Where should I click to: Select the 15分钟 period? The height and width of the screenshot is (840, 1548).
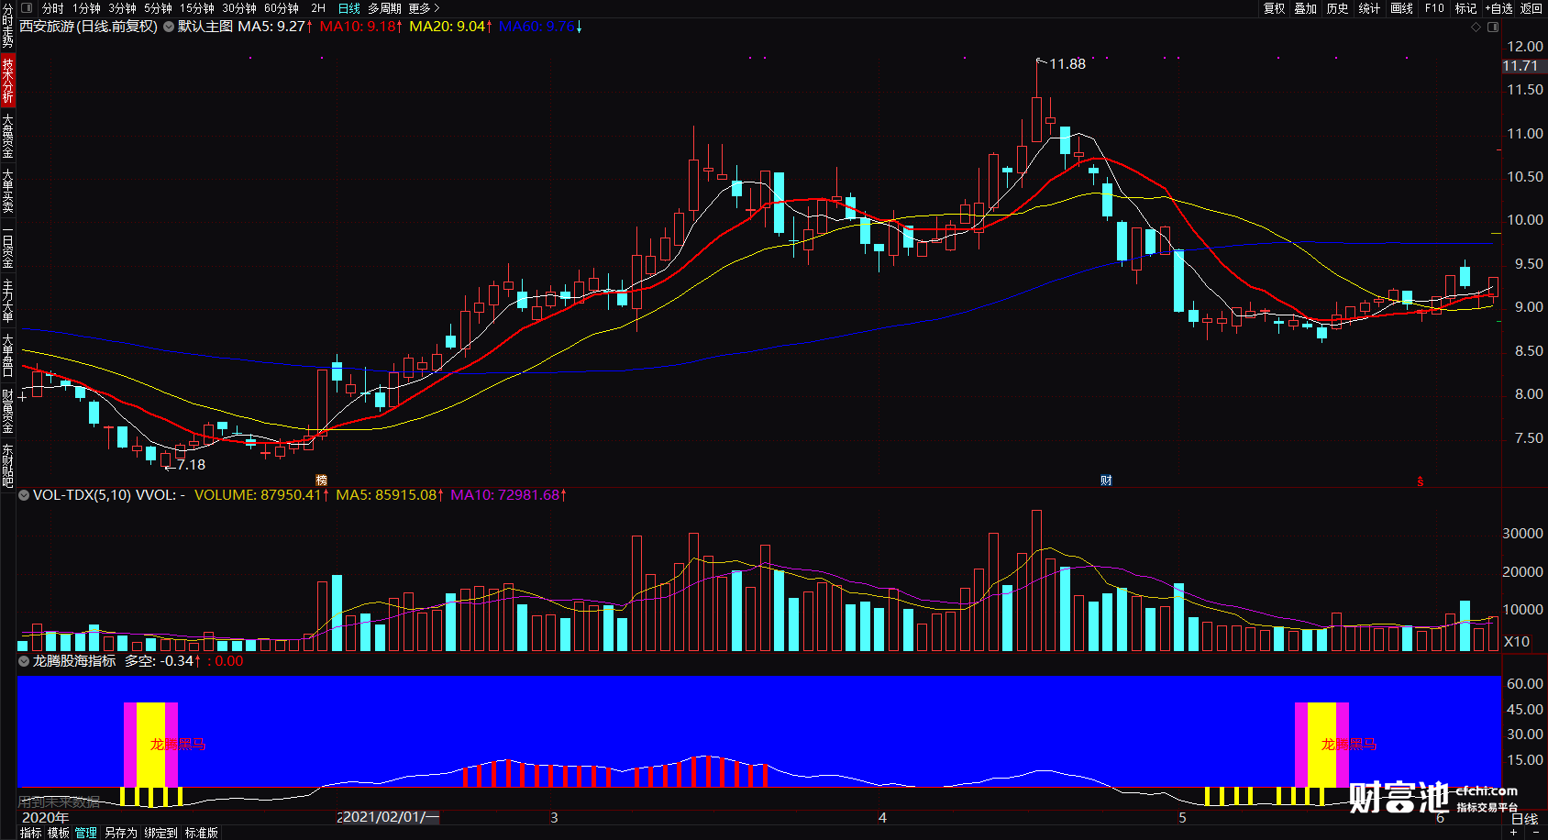point(196,7)
